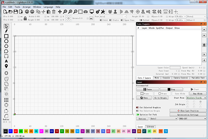Click the Offset Shapes tool
Image resolution: width=208 pixels, height=139 pixels.
tap(6, 73)
